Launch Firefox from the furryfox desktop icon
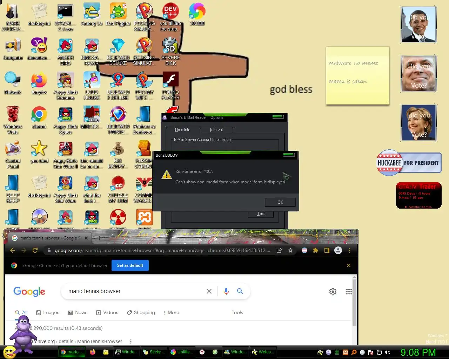This screenshot has height=359, width=449. coord(39,83)
